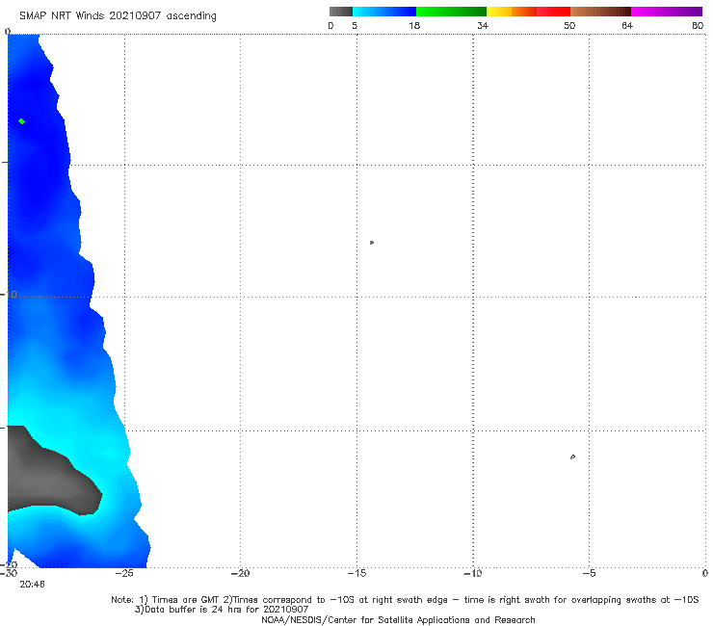Click the color bar label '34'
The width and height of the screenshot is (713, 626).
click(483, 26)
